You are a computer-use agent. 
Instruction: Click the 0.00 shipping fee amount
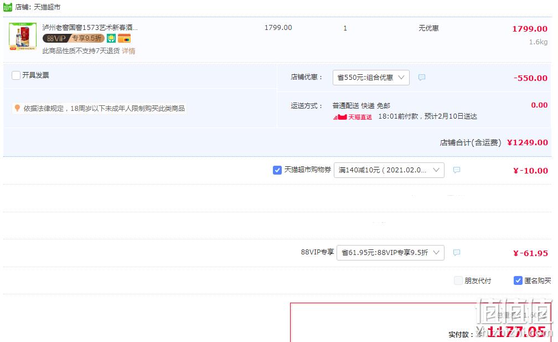click(x=539, y=105)
